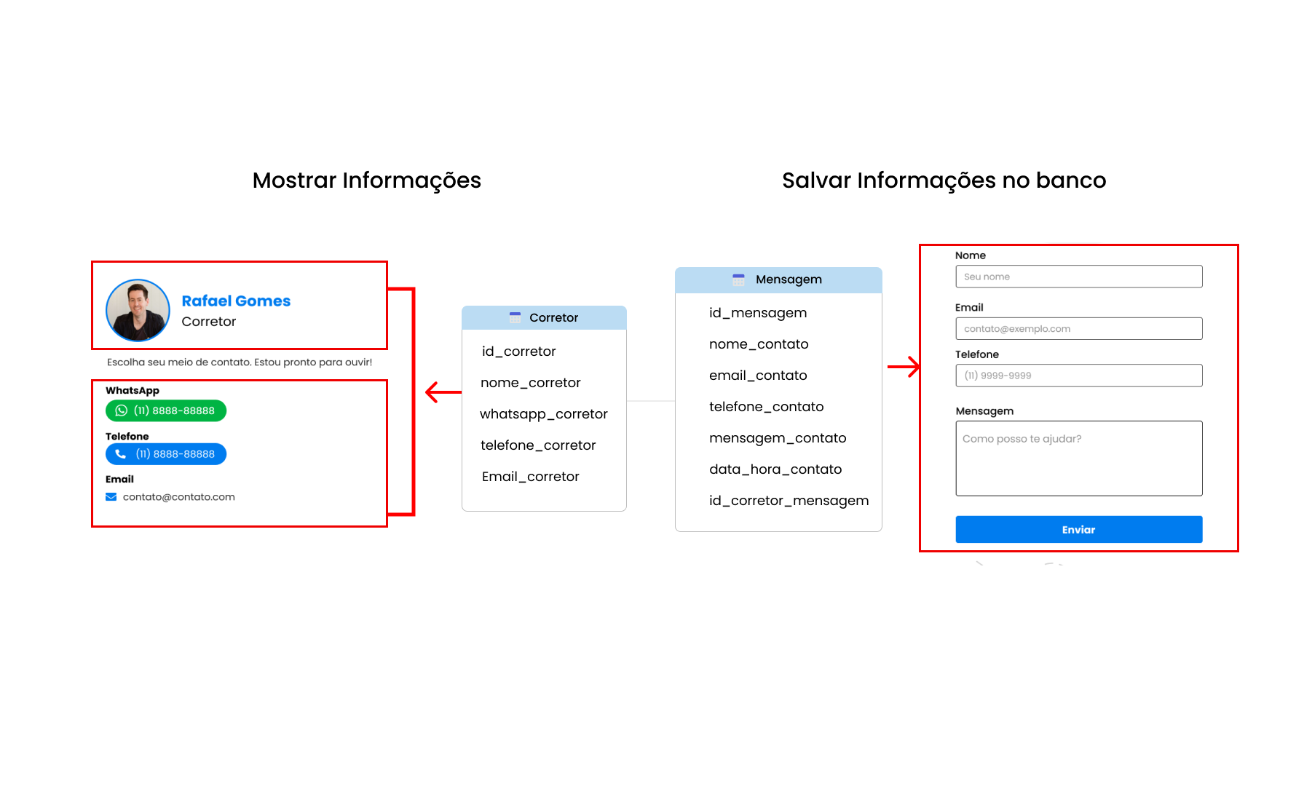Viewport: 1296px width, 786px height.
Task: Click the Nome form label
Action: tap(971, 255)
